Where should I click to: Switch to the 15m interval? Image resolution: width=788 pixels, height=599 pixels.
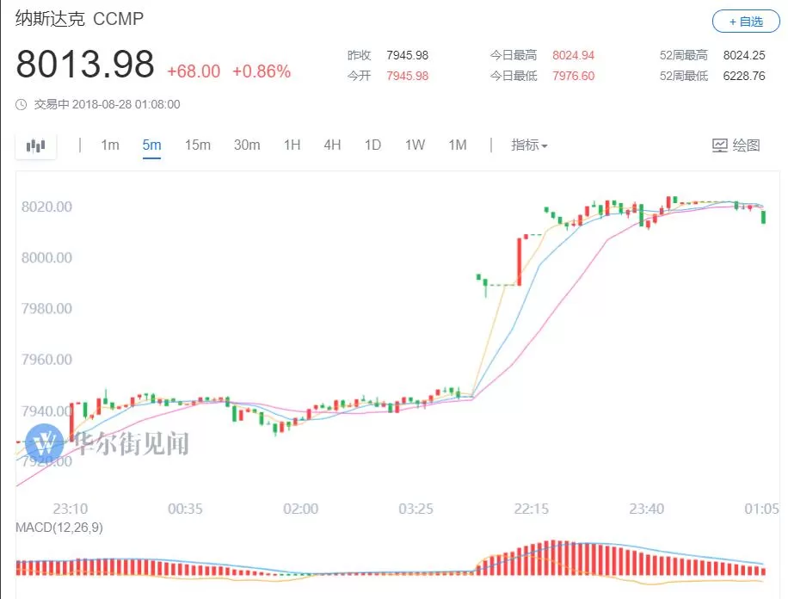198,145
